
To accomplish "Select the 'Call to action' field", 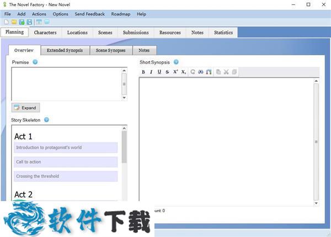I will (x=66, y=162).
